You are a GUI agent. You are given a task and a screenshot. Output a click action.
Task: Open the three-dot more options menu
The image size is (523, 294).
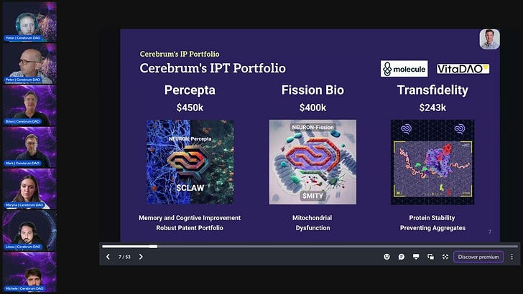coord(512,257)
